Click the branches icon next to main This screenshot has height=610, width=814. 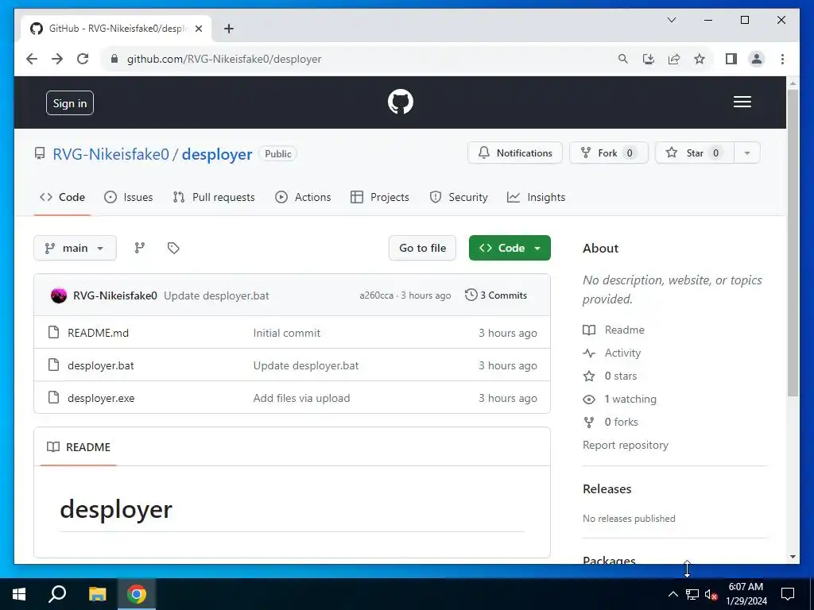[140, 248]
